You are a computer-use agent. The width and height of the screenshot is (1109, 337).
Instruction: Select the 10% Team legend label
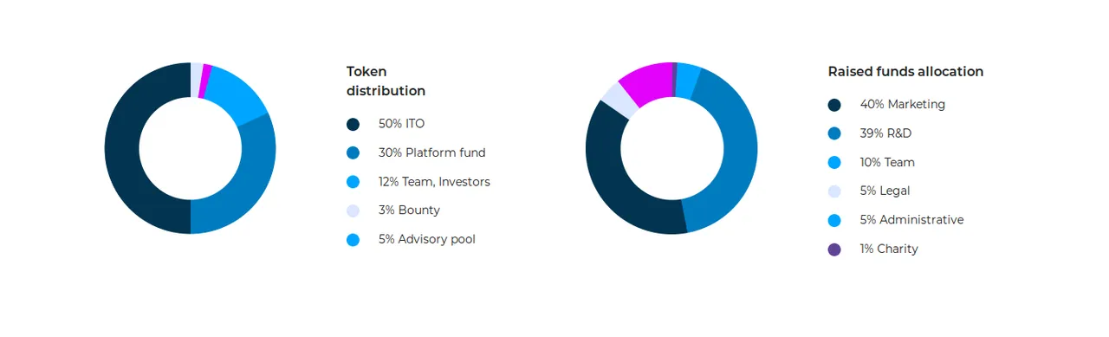coord(887,162)
